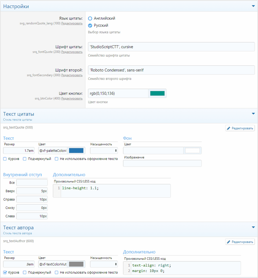This screenshot has height=278, width=258.
Task: Open Насыщенность dropdown in Текст цитаты
Action: 104,150
